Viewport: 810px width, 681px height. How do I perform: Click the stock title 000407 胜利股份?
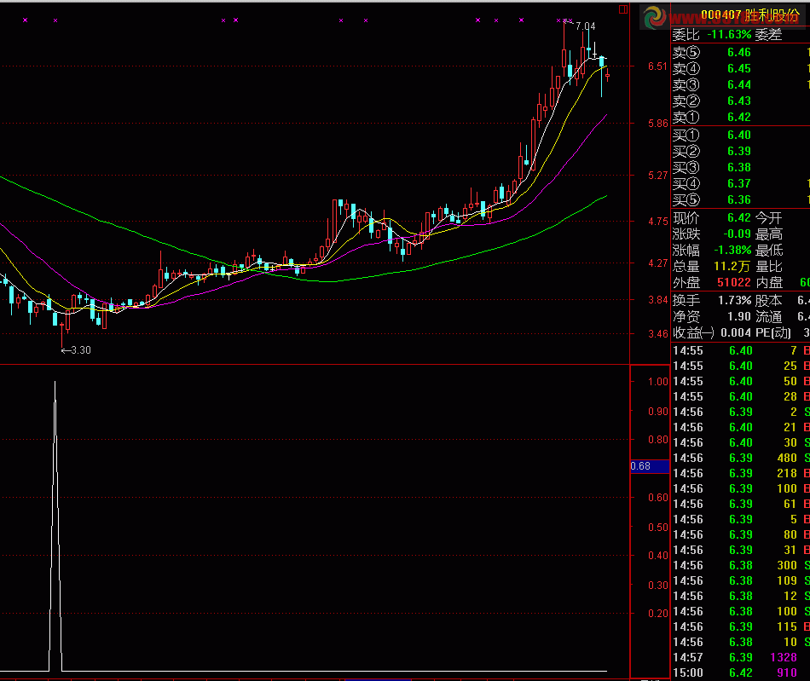click(x=750, y=15)
